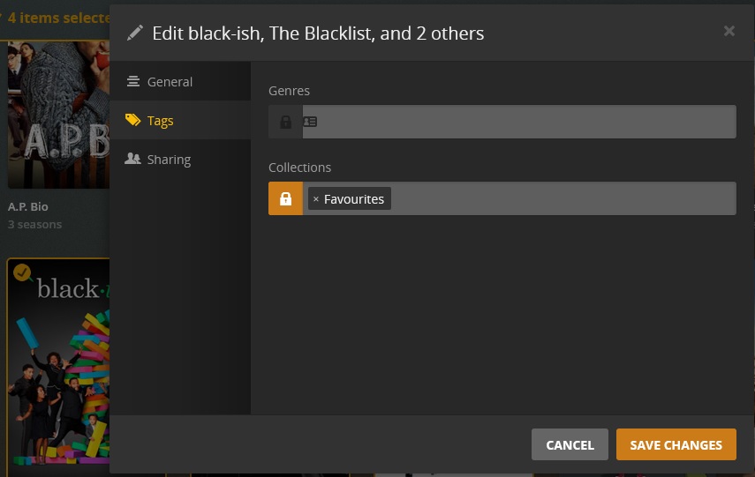
Task: Click '3 seasons' under A.P. Bio
Action: (35, 225)
